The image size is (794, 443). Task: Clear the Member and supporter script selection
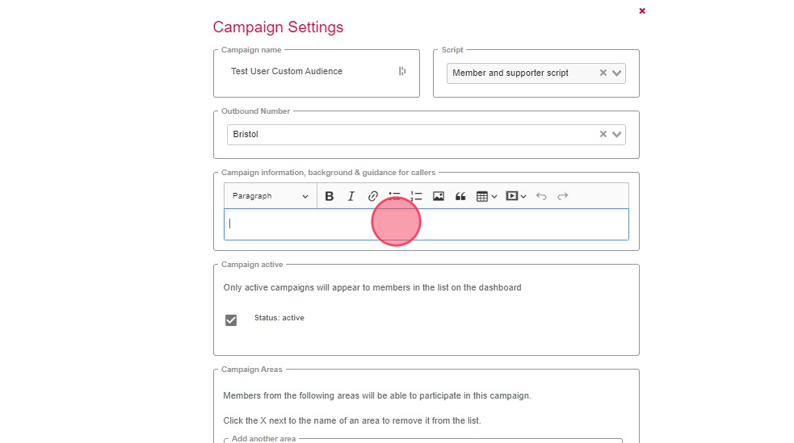click(x=603, y=73)
